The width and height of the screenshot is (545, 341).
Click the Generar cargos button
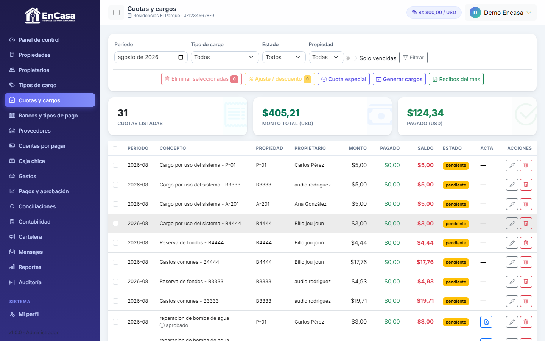coord(399,79)
